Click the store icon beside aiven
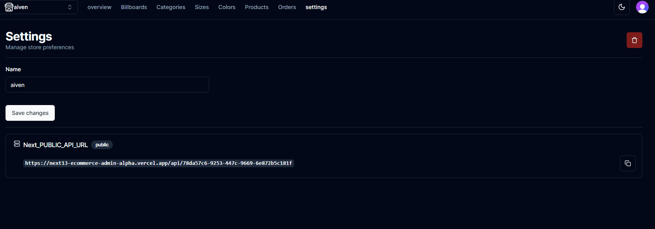 point(9,7)
